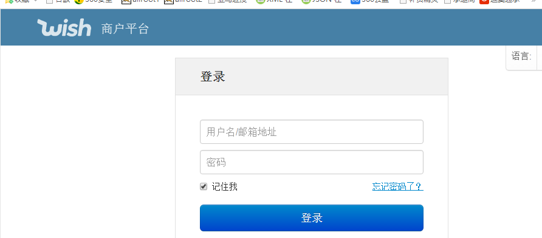Click the blue 登录 button
The width and height of the screenshot is (542, 238).
[x=312, y=218]
